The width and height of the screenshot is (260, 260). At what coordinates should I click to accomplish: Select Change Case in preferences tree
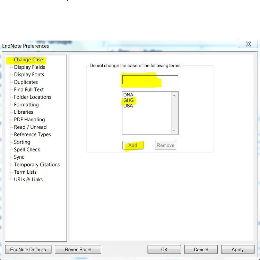28,60
